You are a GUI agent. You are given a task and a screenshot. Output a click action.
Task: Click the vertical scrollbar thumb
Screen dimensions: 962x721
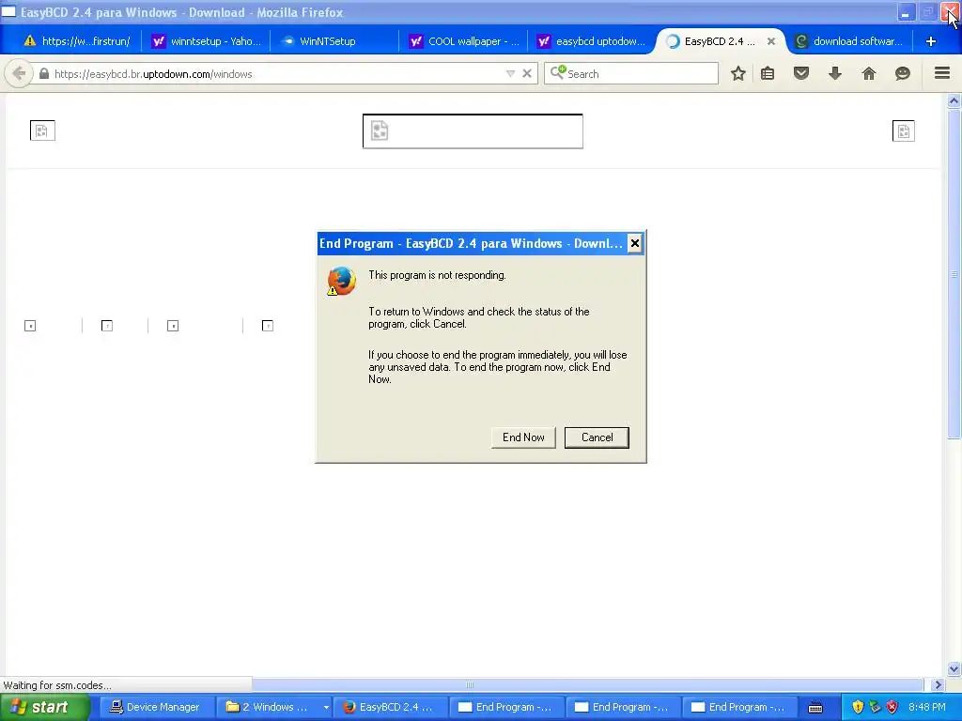(954, 274)
